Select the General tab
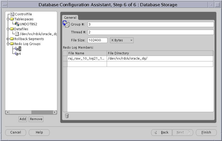The image size is (222, 141). click(70, 18)
